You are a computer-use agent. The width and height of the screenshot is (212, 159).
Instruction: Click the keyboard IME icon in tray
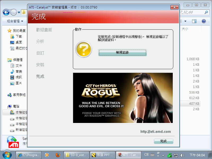tap(152, 155)
